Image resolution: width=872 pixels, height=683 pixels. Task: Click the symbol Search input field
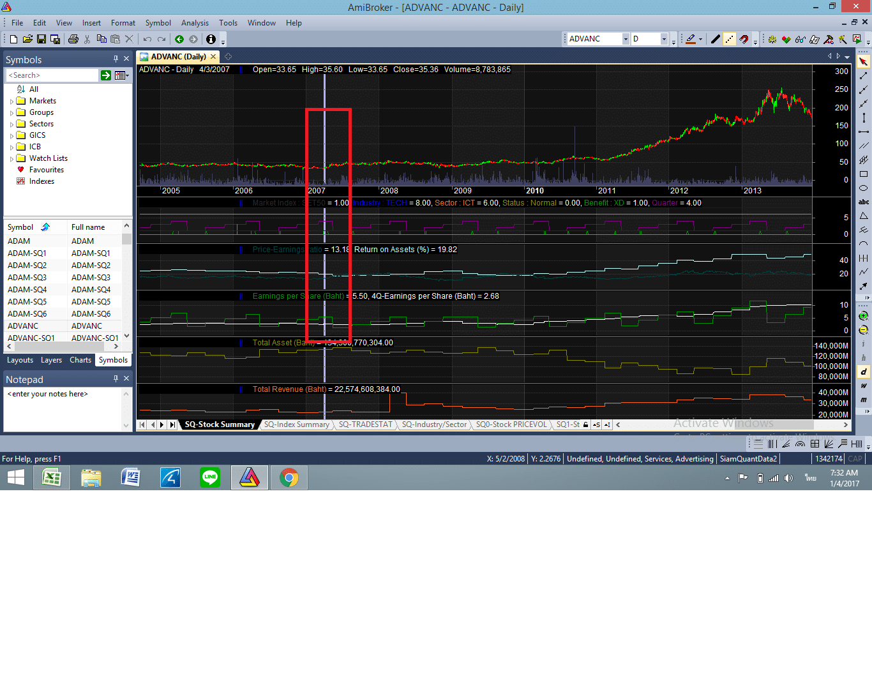pyautogui.click(x=52, y=75)
